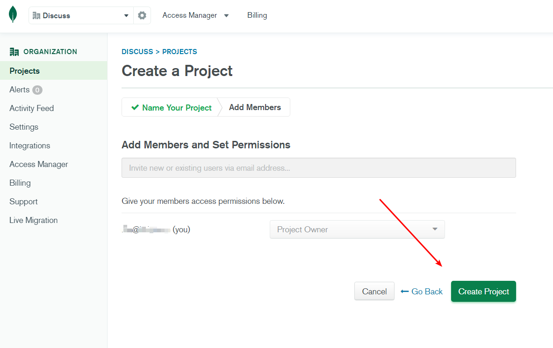Open Billing from the top navigation
The width and height of the screenshot is (553, 348).
coord(257,15)
